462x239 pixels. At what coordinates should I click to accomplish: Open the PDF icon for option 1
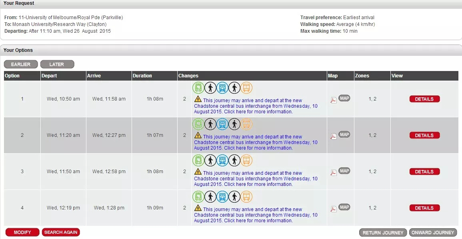click(x=333, y=100)
